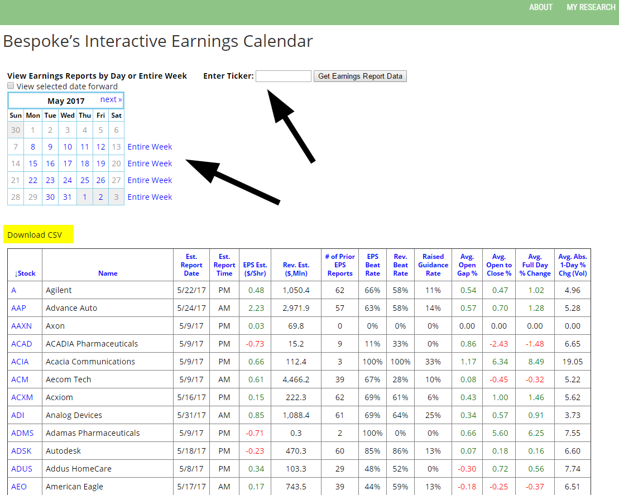Open the MY RESEARCH menu item

coord(591,7)
